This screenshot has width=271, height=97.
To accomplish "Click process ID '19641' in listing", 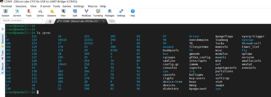I will 62,64.
